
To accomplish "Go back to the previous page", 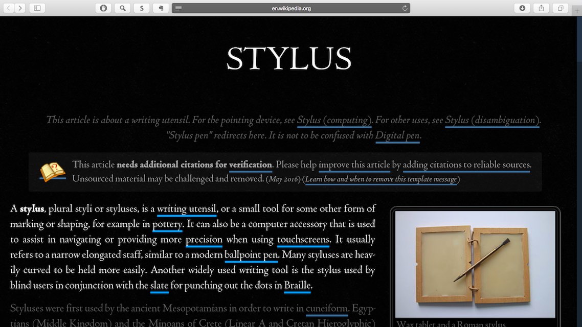I will coord(9,8).
